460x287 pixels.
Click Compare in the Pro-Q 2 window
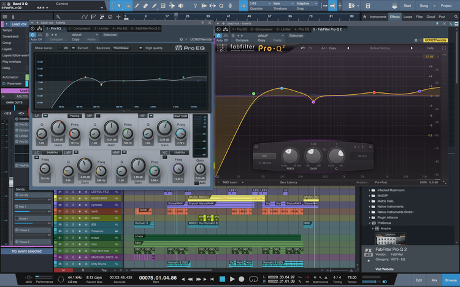point(242,40)
